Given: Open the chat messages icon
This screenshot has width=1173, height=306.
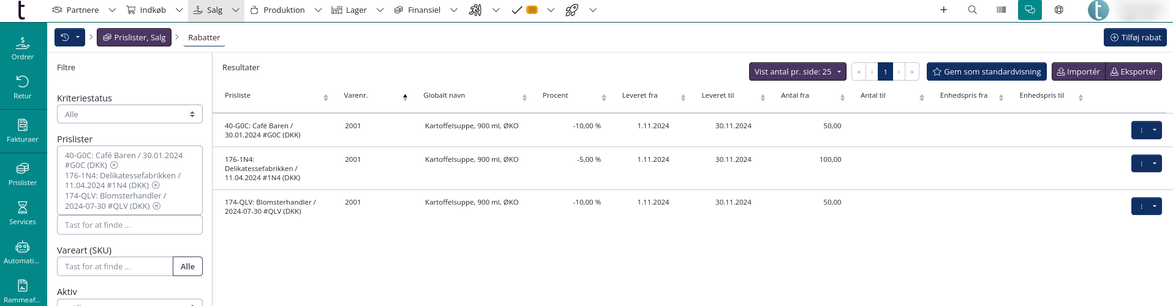Looking at the screenshot, I should coord(1030,10).
